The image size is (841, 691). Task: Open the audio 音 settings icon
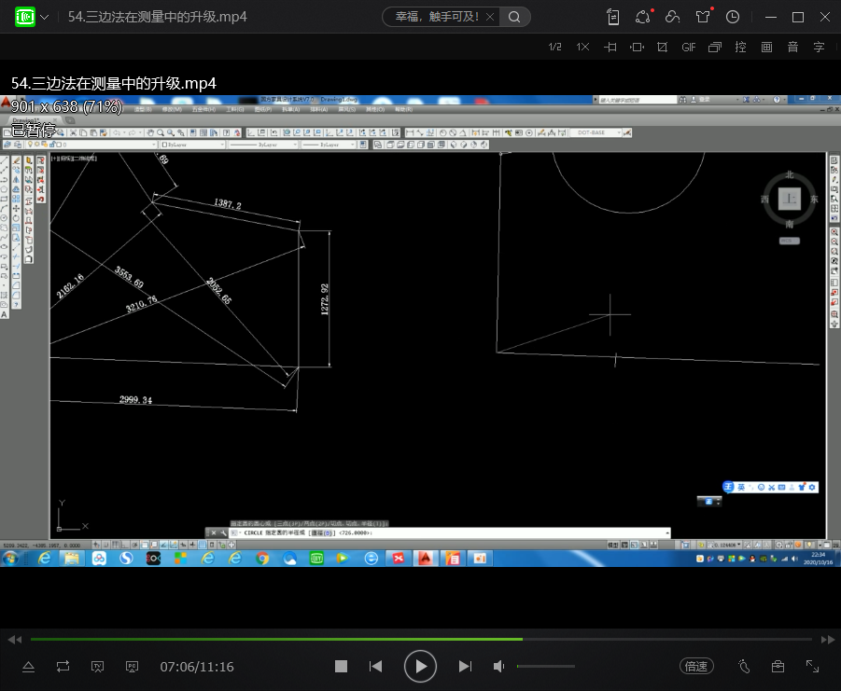(x=792, y=47)
